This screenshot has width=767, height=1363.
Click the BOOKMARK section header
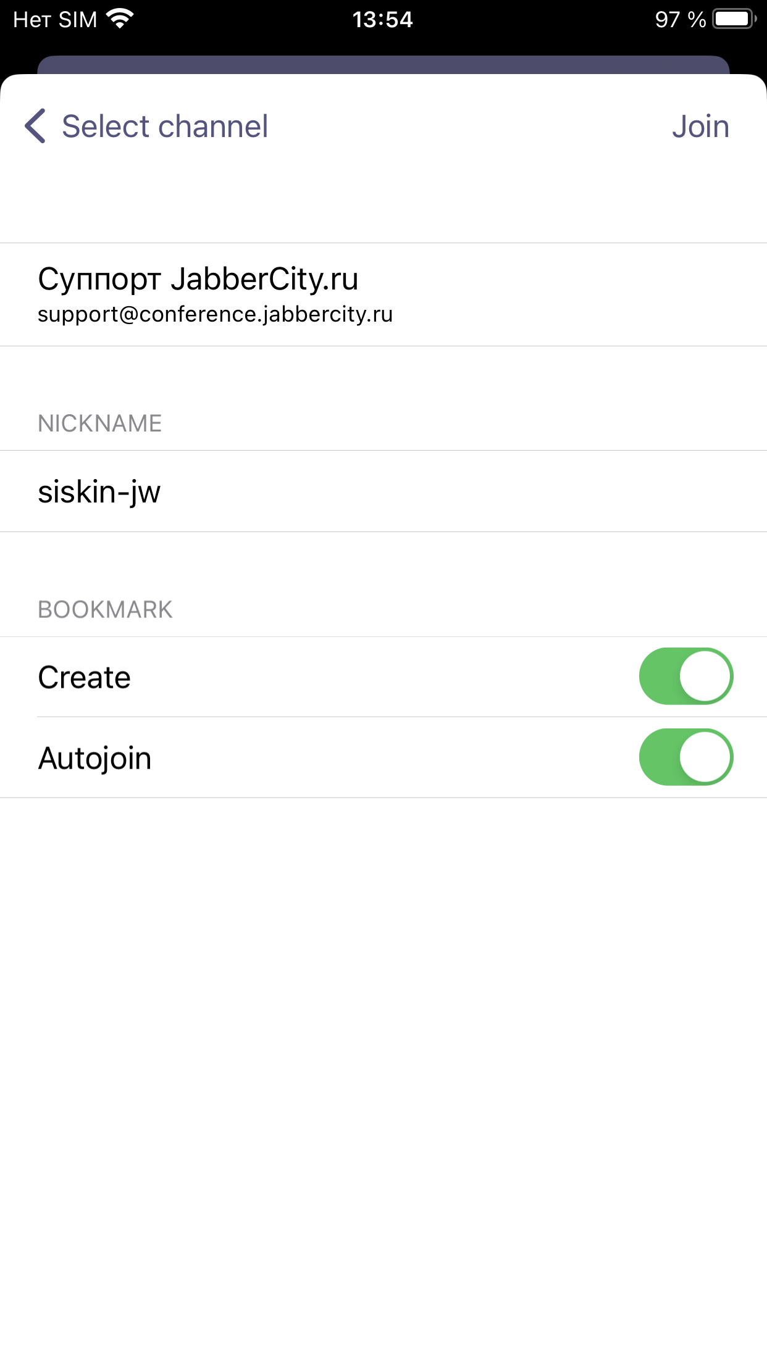pos(105,610)
